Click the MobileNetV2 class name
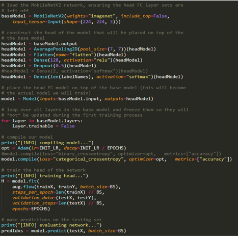 (49, 16)
